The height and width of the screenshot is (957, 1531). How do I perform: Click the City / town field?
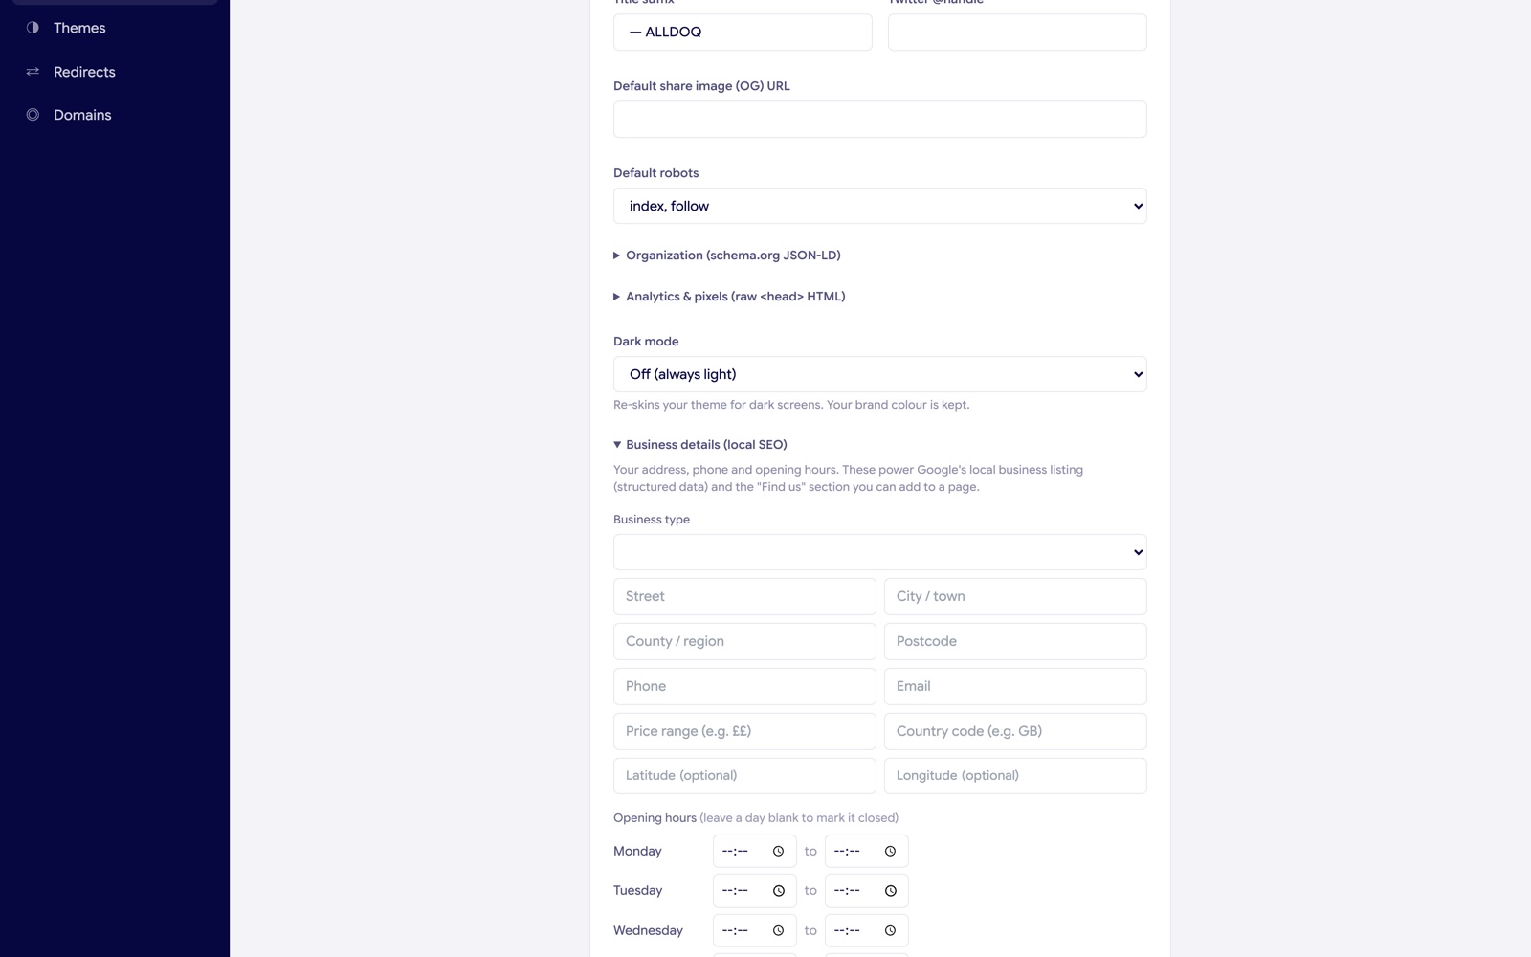click(x=1015, y=596)
